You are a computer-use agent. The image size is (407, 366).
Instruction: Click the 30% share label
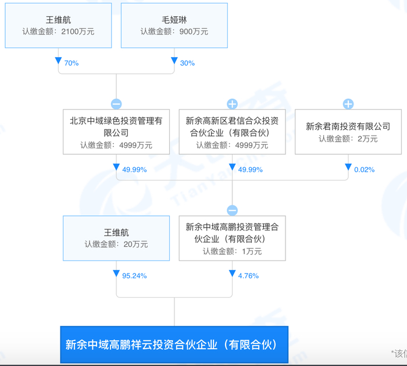tap(187, 63)
